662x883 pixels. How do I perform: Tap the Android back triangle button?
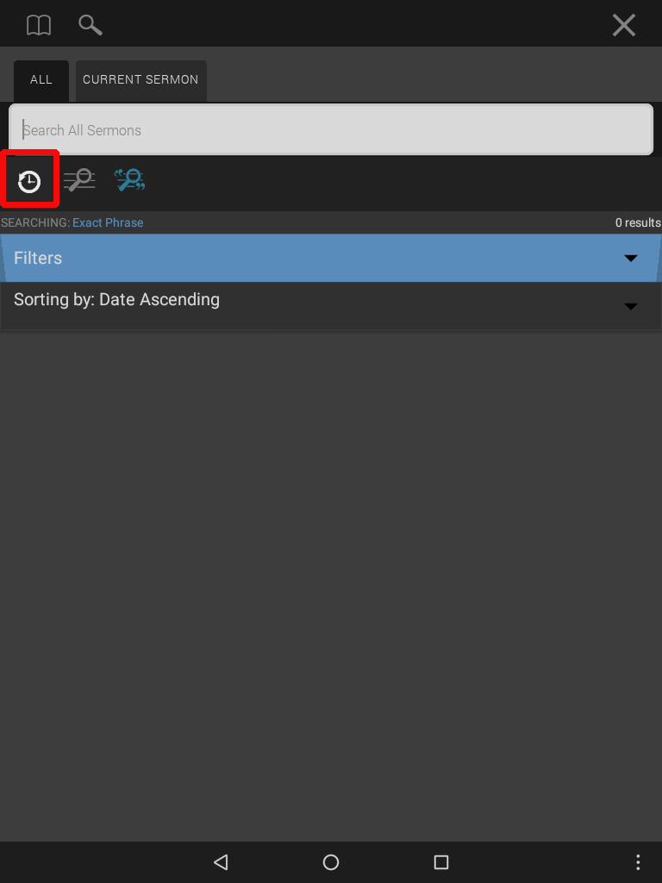(221, 862)
